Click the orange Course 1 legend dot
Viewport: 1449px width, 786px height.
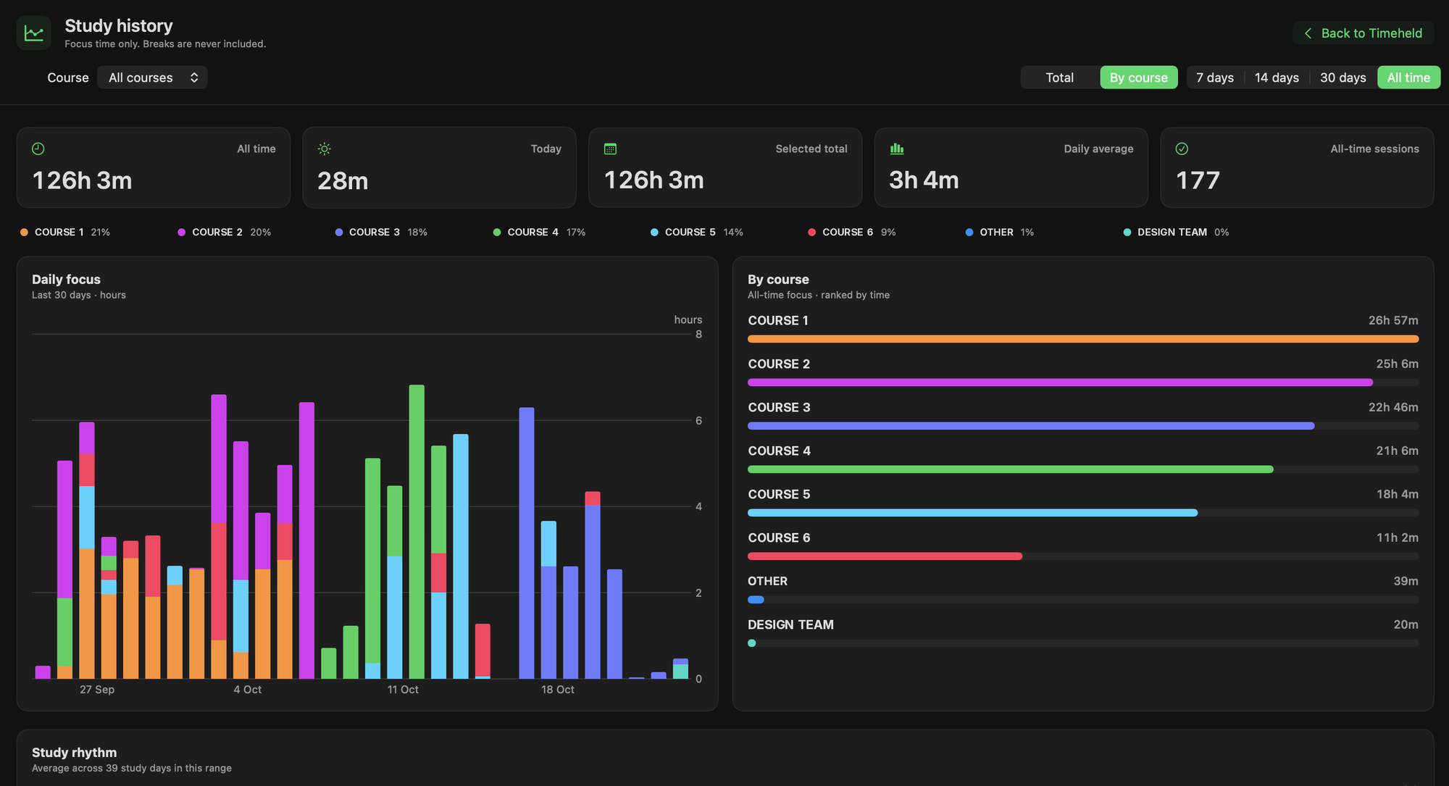coord(24,232)
